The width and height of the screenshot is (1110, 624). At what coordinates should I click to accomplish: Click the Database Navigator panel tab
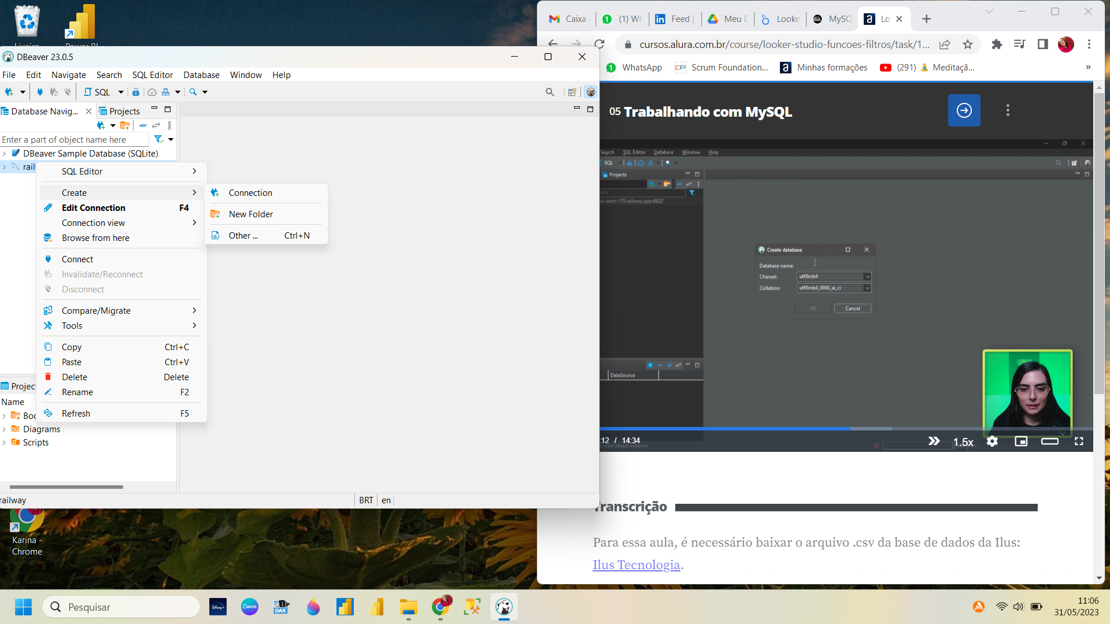42,112
